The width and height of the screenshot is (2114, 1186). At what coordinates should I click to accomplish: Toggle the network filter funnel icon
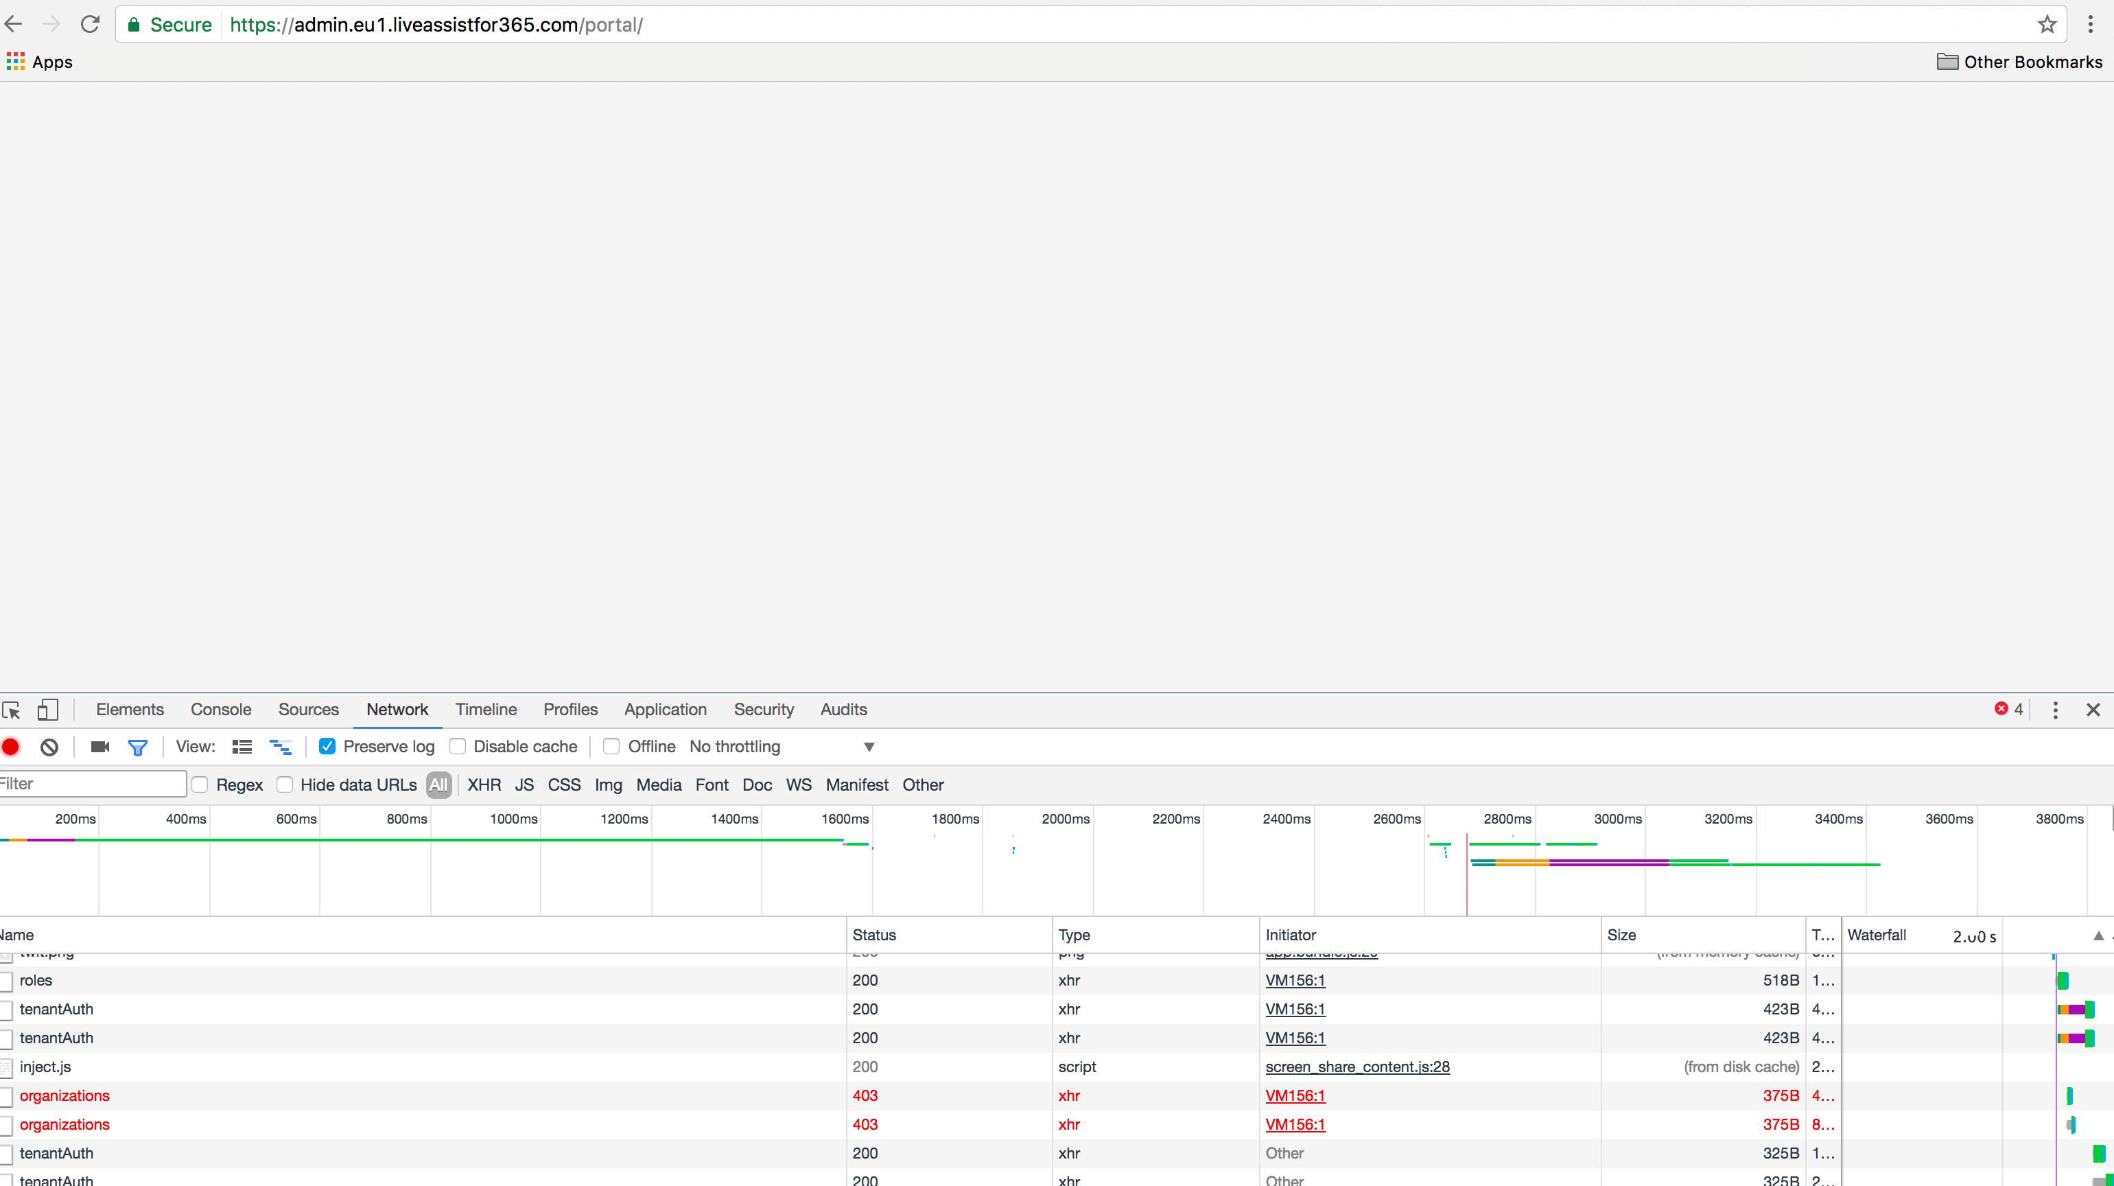(138, 747)
